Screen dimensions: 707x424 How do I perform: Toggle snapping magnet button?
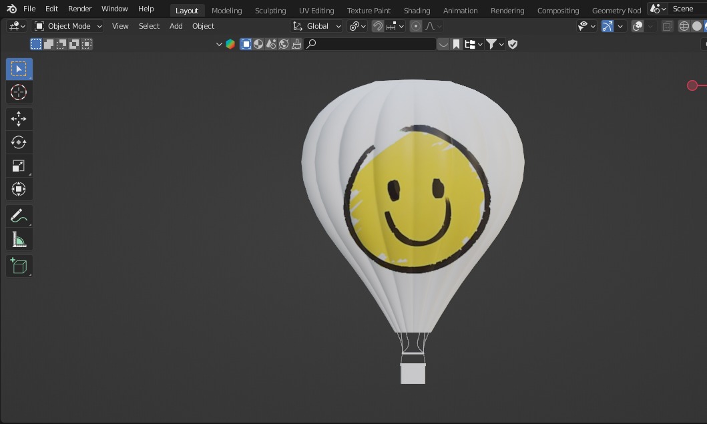click(x=377, y=26)
